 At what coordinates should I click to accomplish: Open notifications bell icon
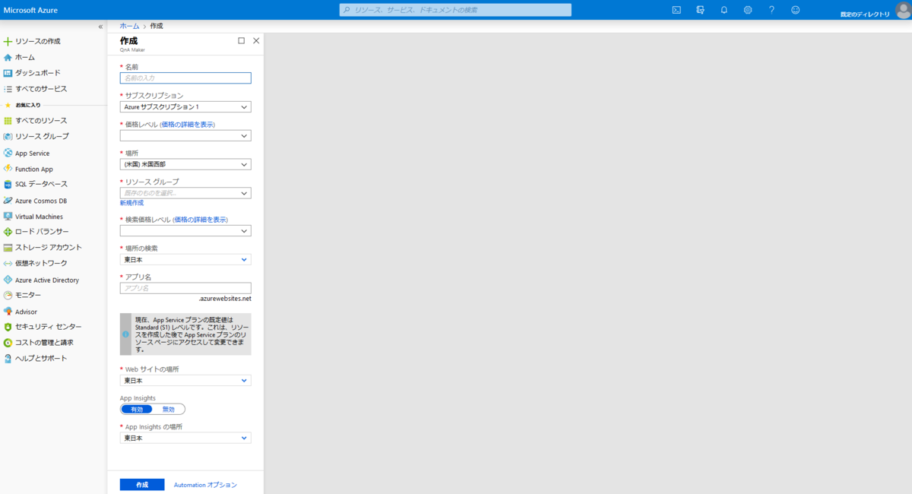(x=724, y=10)
